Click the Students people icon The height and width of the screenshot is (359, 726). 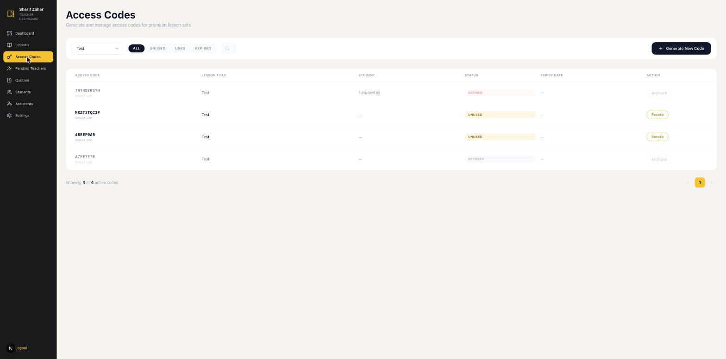point(9,92)
